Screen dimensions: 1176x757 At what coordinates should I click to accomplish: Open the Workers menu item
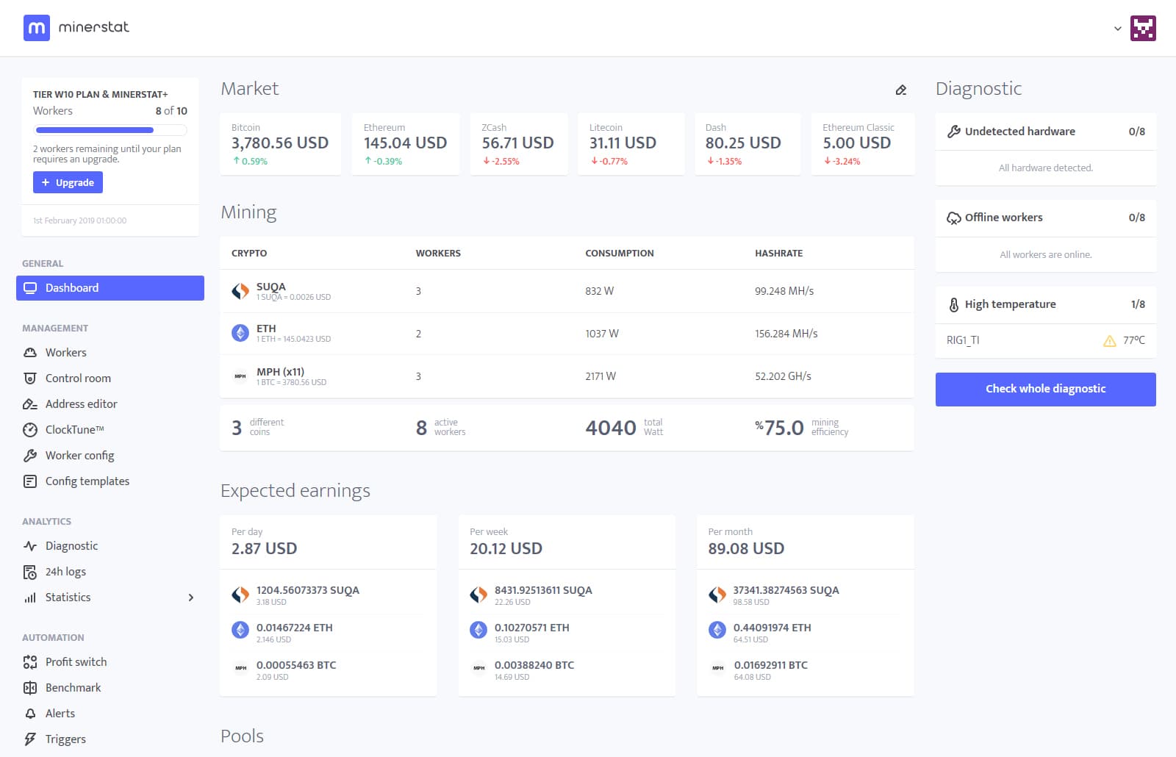tap(65, 353)
